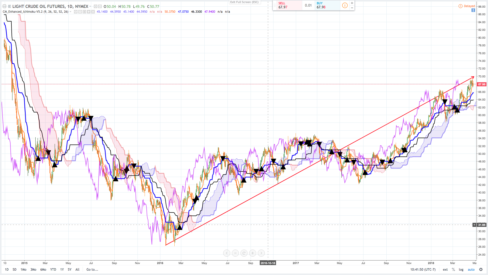Image resolution: width=488 pixels, height=275 pixels.
Task: Edit the 0.01 quantity field
Action: coord(308,5)
